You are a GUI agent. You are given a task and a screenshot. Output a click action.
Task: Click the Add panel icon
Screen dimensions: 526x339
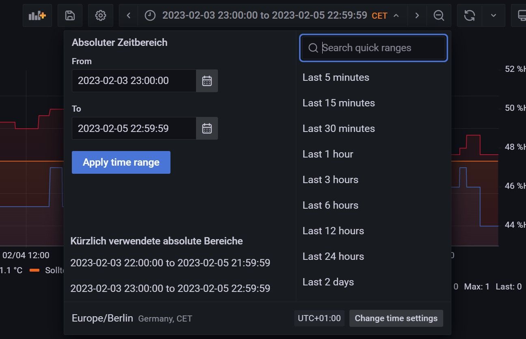[x=37, y=16]
